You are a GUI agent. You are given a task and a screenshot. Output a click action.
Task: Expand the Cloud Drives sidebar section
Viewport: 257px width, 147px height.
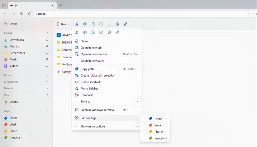point(47,82)
